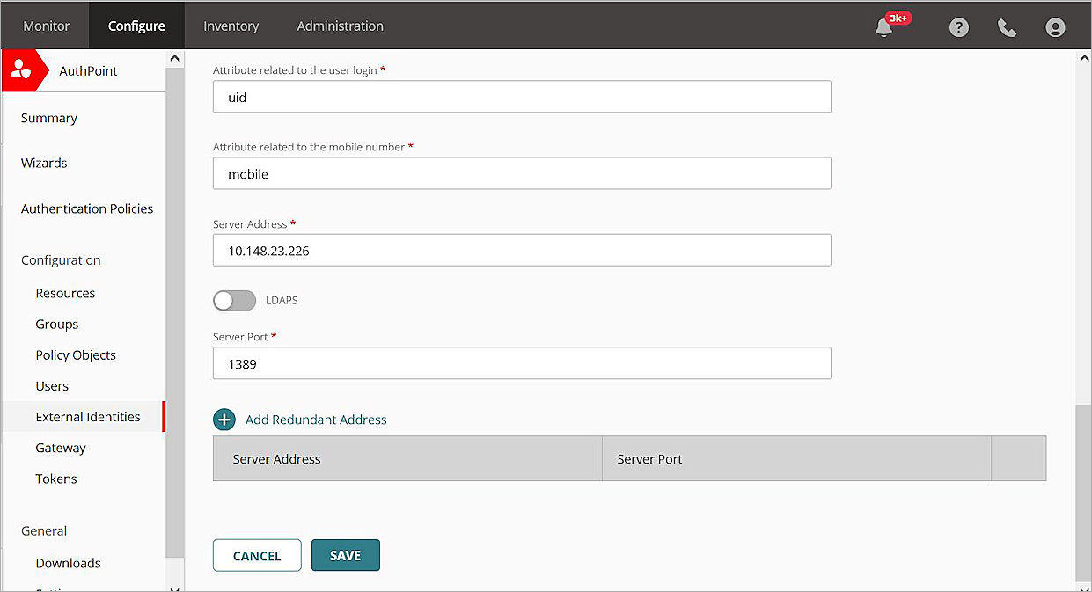This screenshot has width=1092, height=592.
Task: Click the red AuthPoint logo icon
Action: tap(20, 69)
